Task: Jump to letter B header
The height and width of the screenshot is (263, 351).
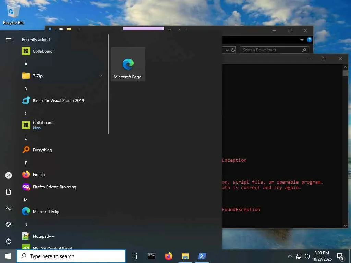Action: (x=26, y=89)
